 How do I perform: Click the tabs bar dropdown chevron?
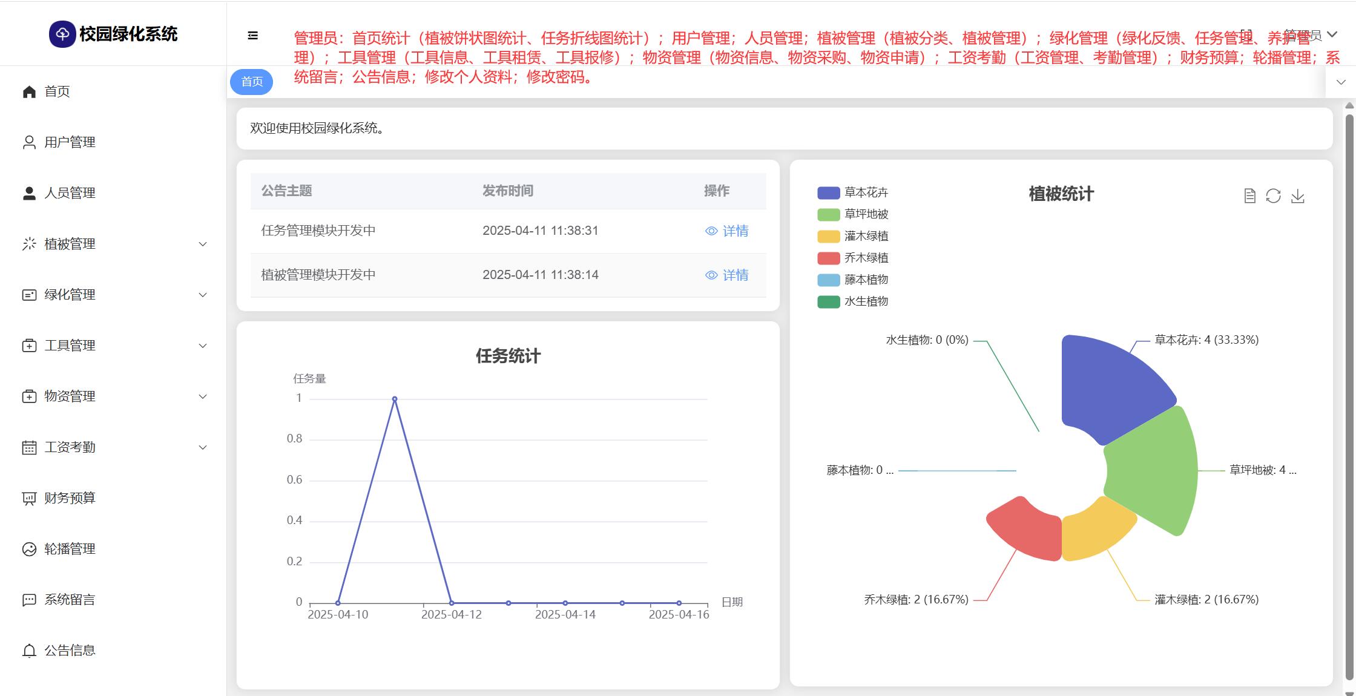click(x=1341, y=82)
